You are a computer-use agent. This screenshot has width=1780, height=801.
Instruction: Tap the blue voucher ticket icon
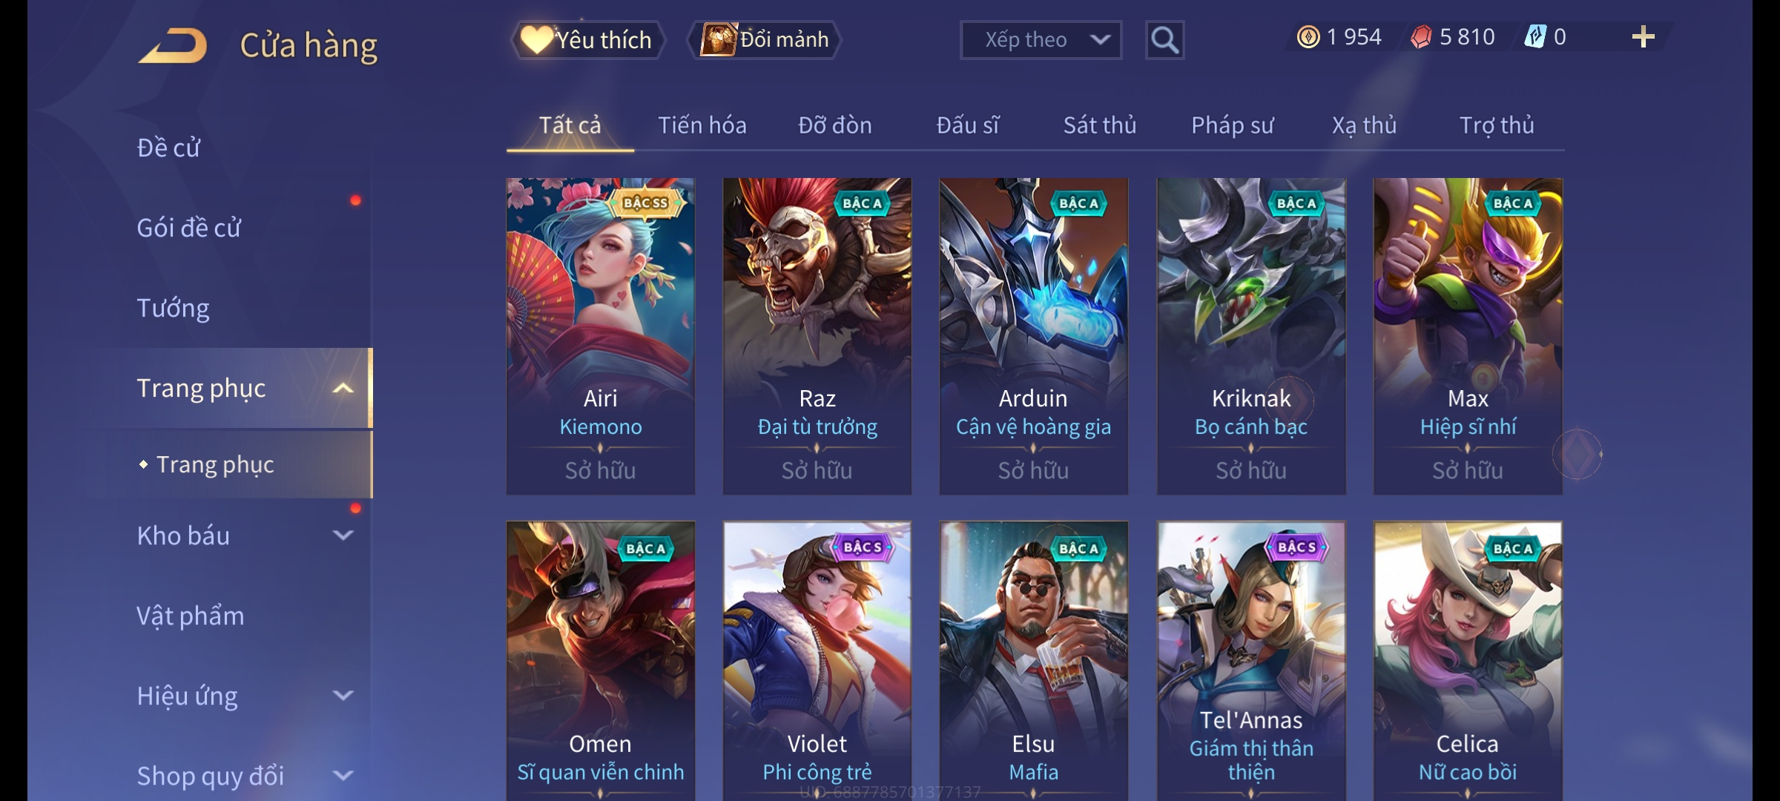1535,36
